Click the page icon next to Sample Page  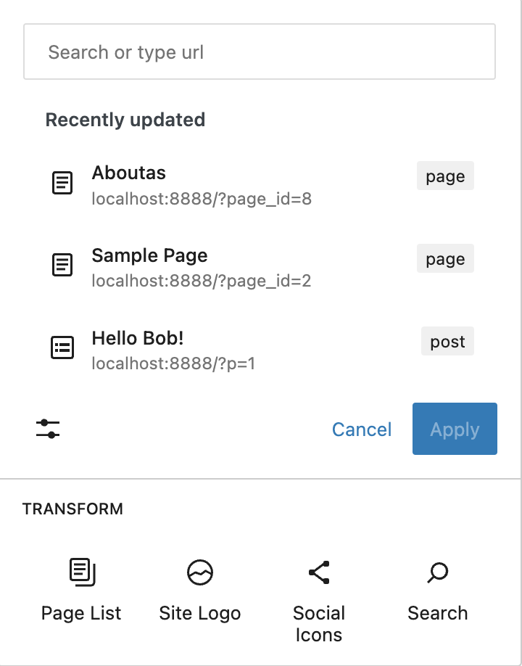[62, 266]
